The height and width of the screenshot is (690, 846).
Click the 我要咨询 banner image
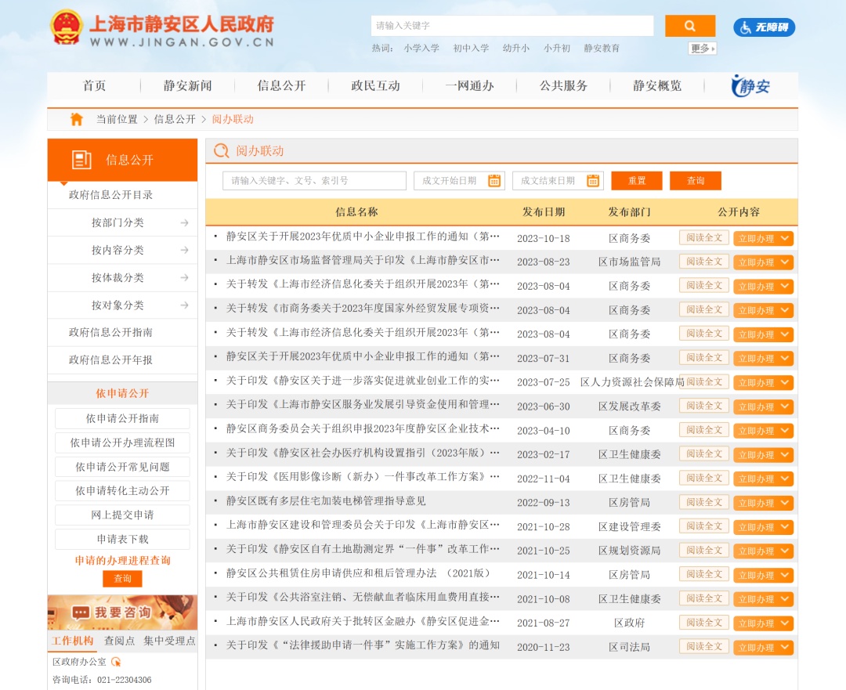coord(122,612)
